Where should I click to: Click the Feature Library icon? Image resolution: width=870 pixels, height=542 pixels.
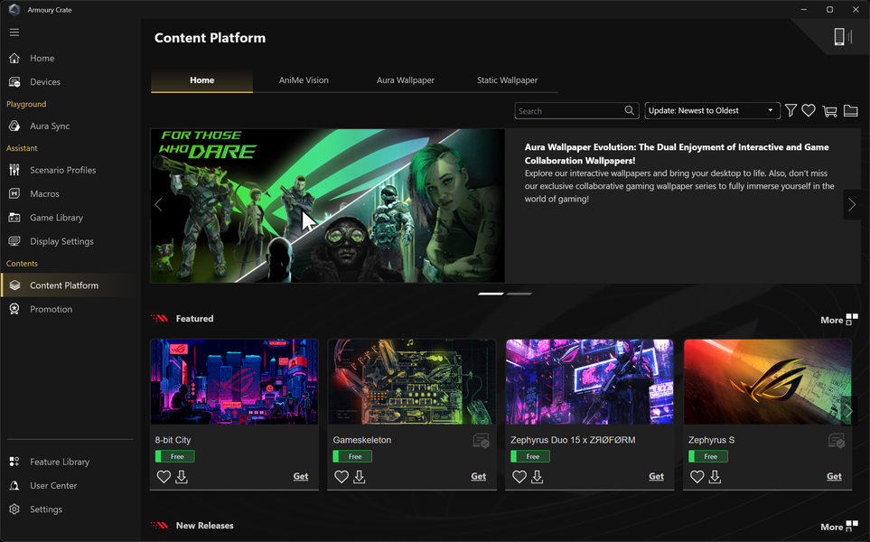pyautogui.click(x=14, y=462)
